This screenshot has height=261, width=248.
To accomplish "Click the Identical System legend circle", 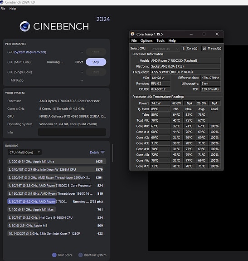I will (x=81, y=255).
